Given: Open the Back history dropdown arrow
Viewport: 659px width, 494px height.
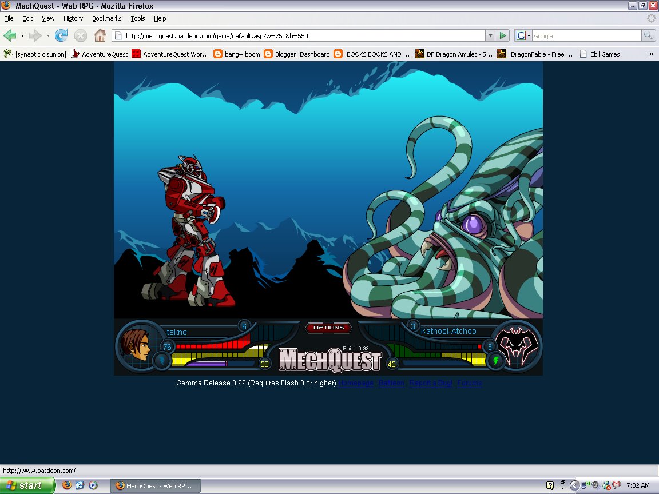Looking at the screenshot, I should (x=22, y=35).
